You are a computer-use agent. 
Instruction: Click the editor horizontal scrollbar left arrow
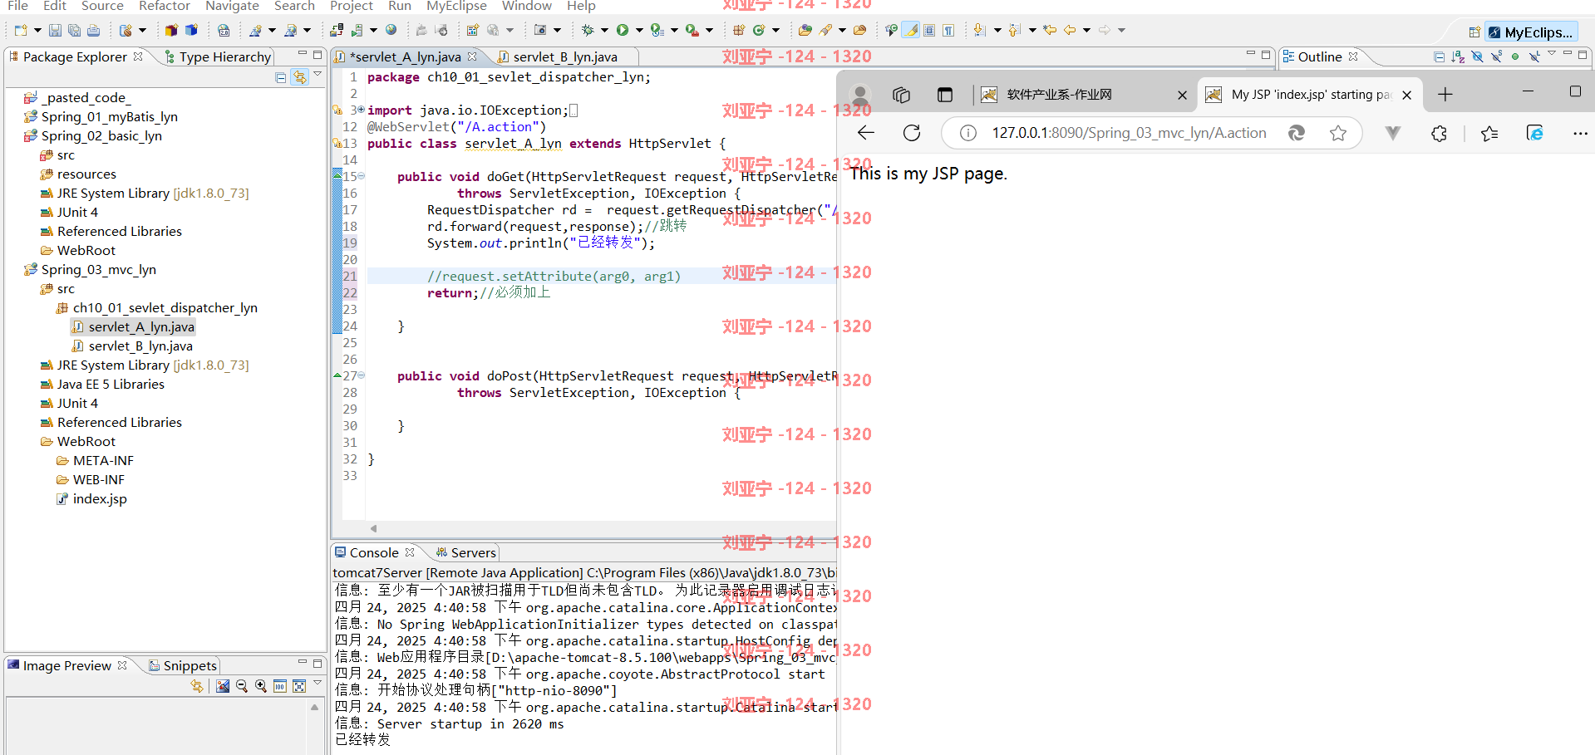pyautogui.click(x=374, y=528)
